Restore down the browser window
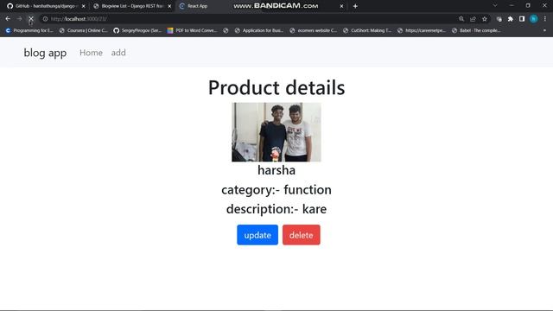Viewport: 553px width, 311px height. pyautogui.click(x=528, y=6)
